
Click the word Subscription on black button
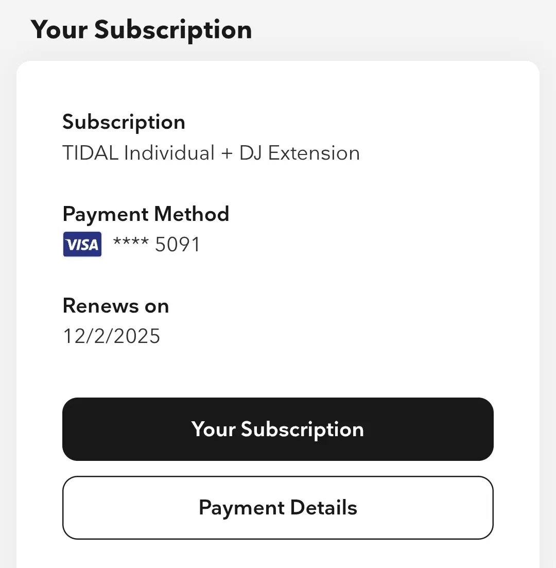pyautogui.click(x=302, y=430)
